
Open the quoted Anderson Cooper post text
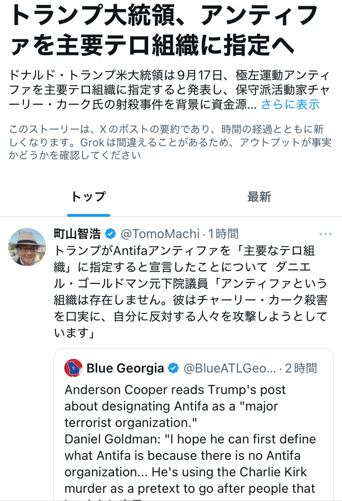point(192,439)
